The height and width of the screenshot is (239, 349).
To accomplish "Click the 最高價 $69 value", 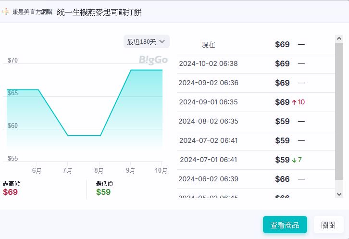I will click(10, 192).
